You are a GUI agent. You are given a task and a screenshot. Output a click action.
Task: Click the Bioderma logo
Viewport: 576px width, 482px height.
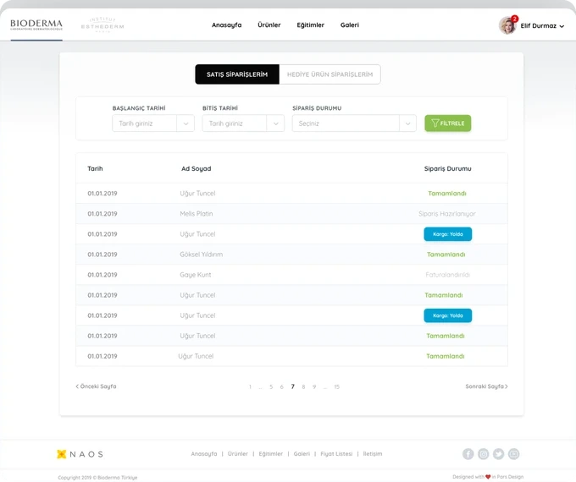(x=36, y=25)
